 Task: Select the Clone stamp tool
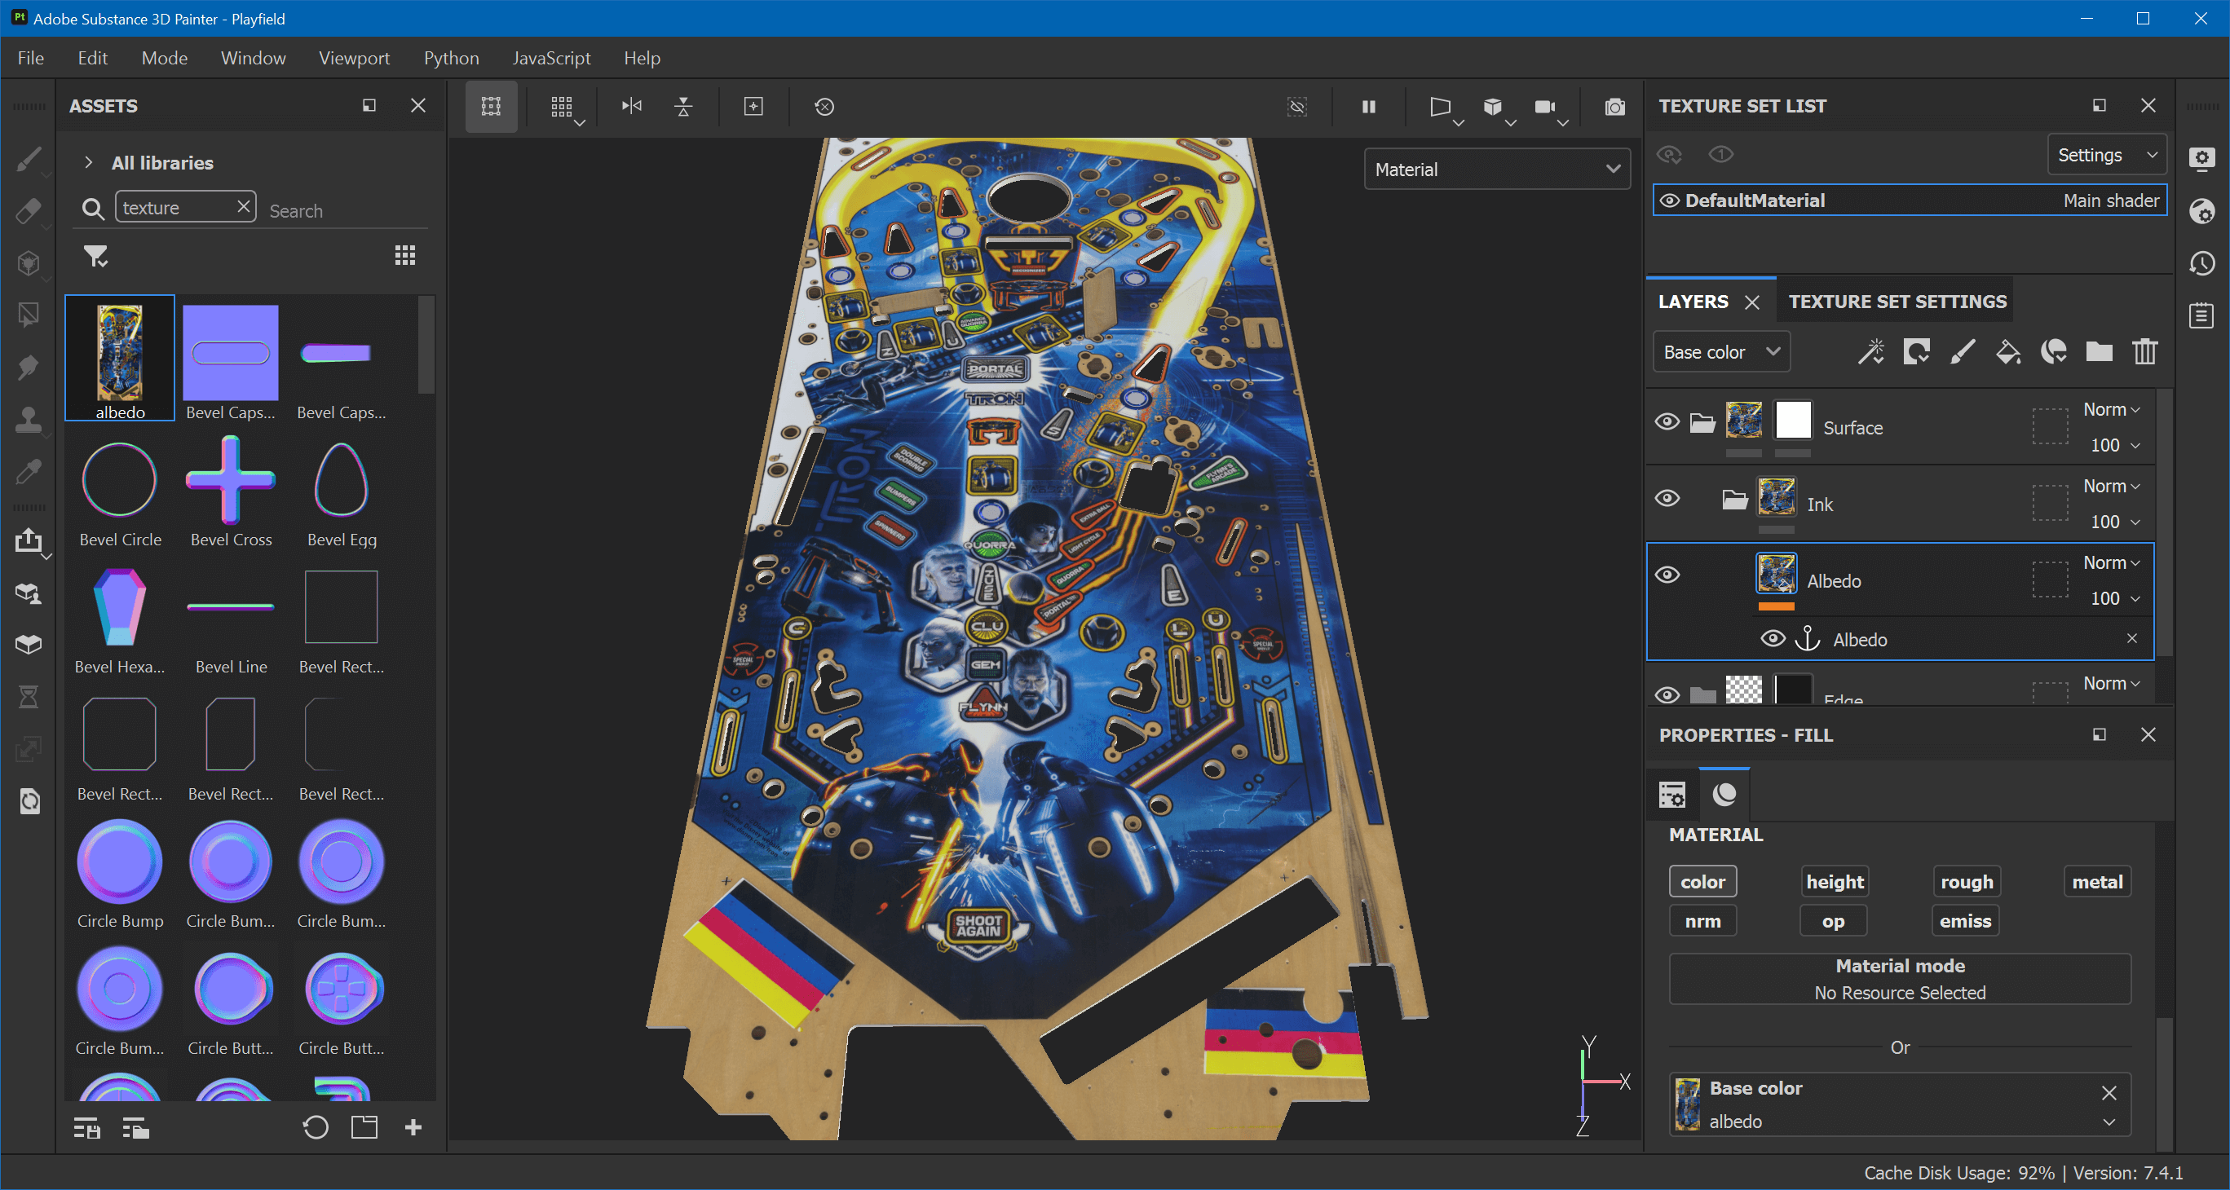pos(29,419)
